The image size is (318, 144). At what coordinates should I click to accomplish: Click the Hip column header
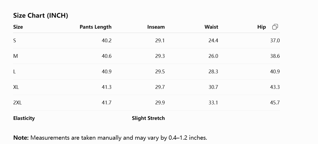[262, 27]
